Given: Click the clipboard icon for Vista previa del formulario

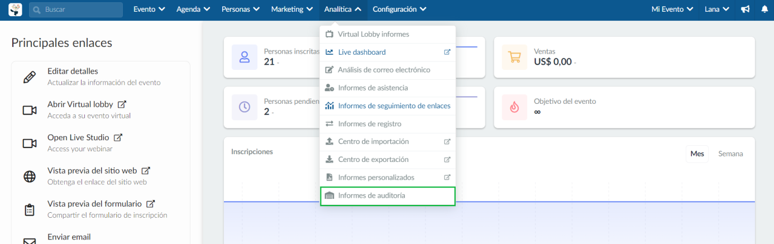Looking at the screenshot, I should (x=30, y=210).
